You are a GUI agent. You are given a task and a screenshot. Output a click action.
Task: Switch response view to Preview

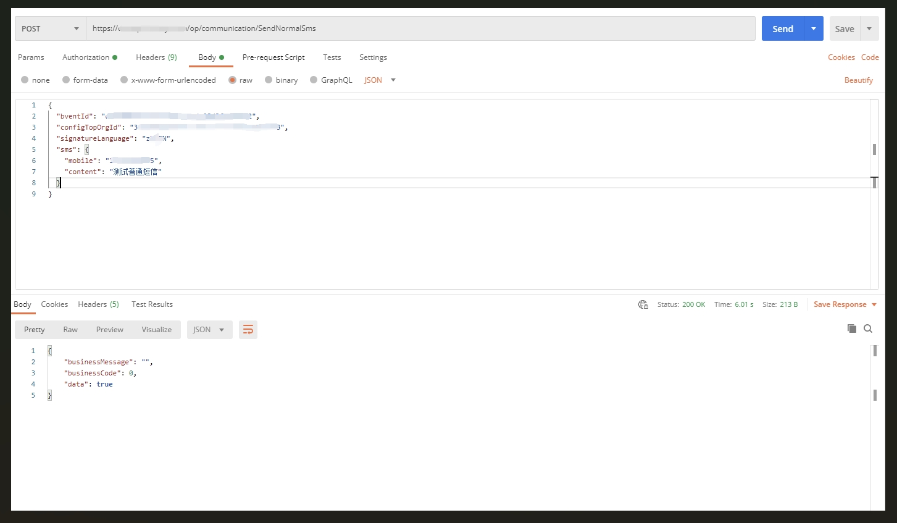point(109,330)
